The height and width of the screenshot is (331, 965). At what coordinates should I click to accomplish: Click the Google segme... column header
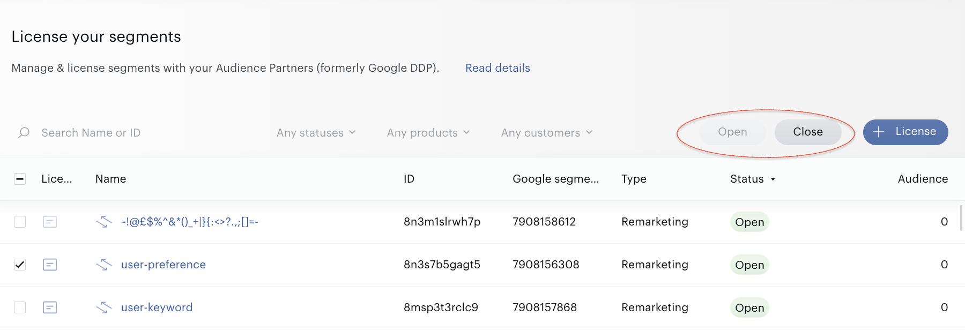[x=556, y=179]
